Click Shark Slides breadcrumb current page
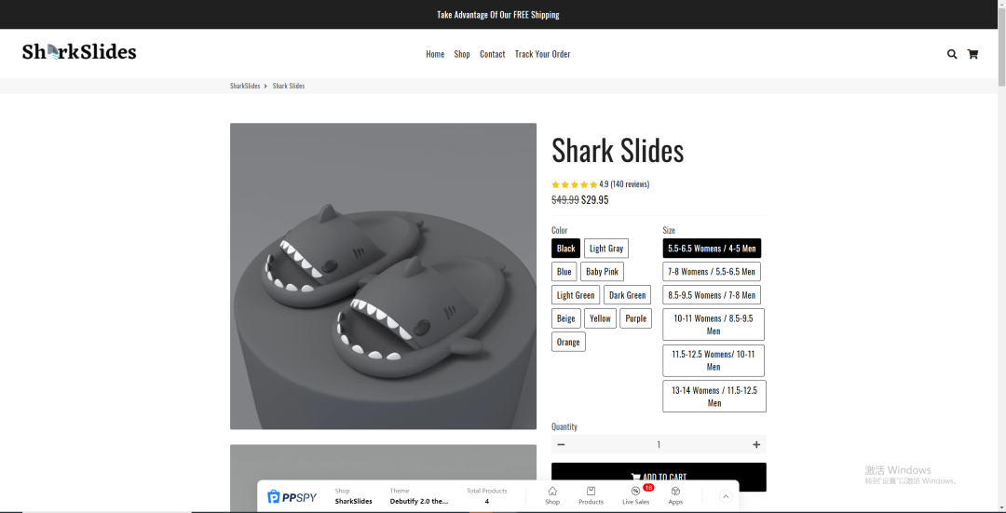The image size is (1006, 513). pyautogui.click(x=289, y=86)
